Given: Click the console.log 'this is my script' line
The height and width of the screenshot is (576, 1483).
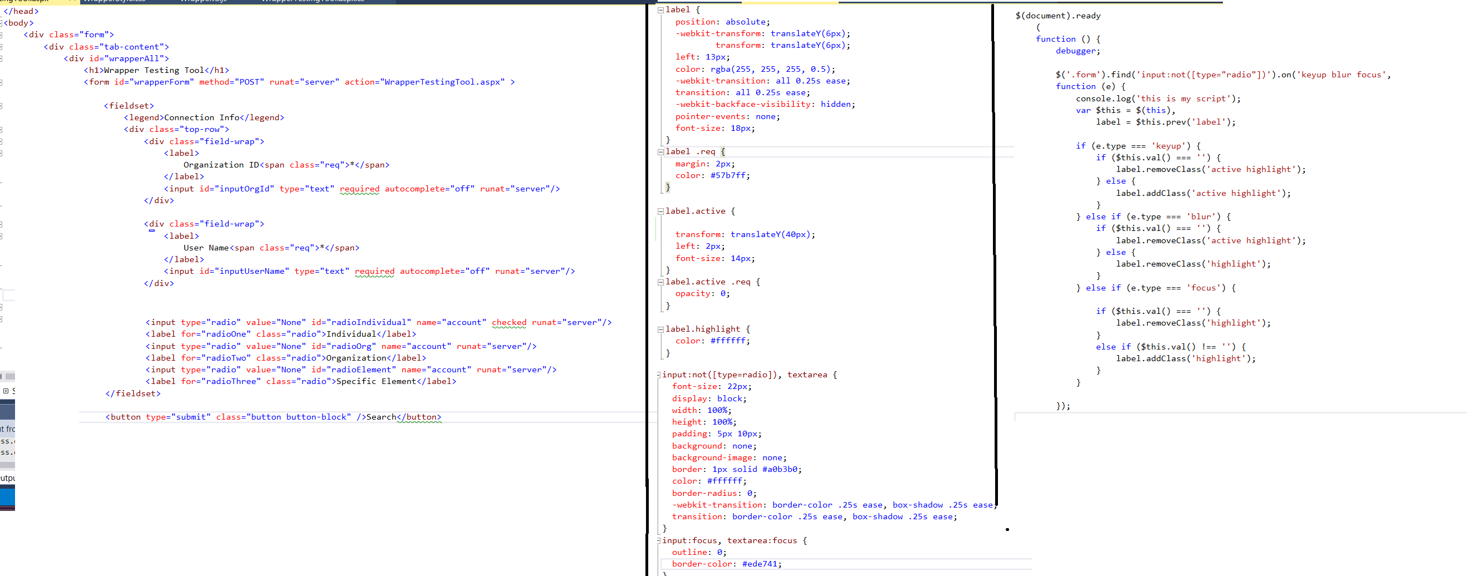Looking at the screenshot, I should tap(1158, 99).
